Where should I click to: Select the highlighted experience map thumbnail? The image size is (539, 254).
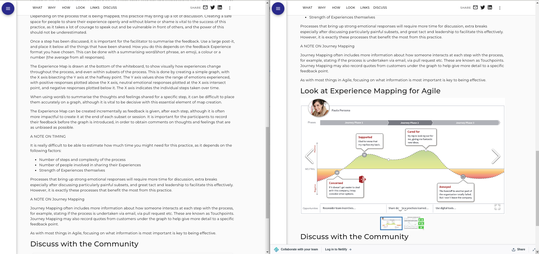point(391,223)
